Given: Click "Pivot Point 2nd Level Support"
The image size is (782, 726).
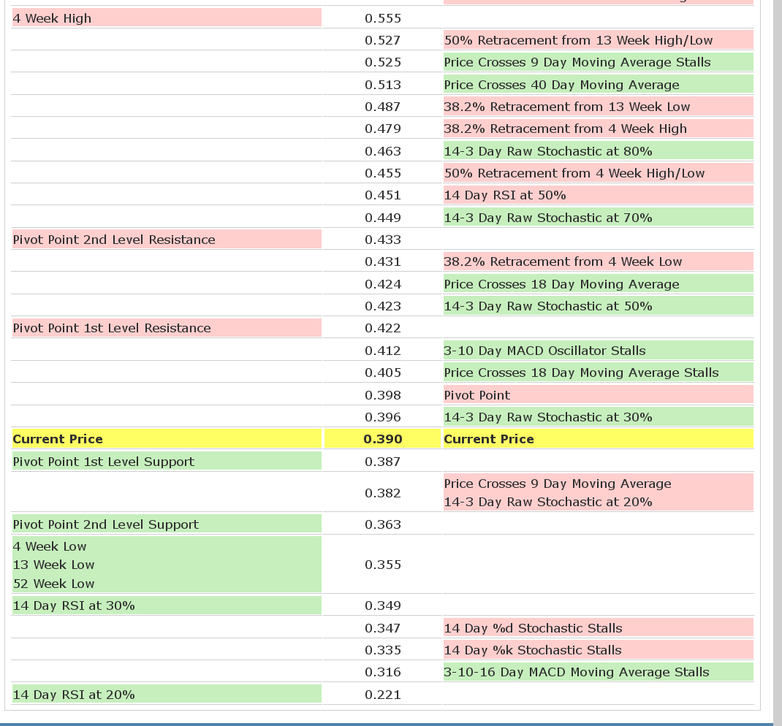Looking at the screenshot, I should 106,524.
